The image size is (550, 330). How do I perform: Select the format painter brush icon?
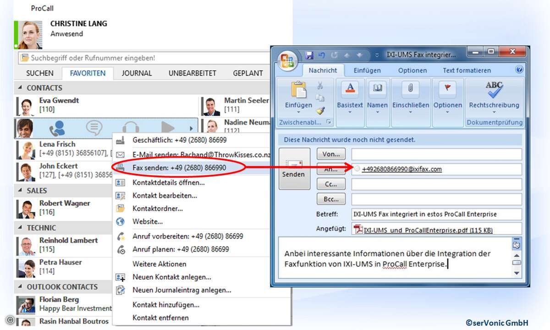(320, 110)
